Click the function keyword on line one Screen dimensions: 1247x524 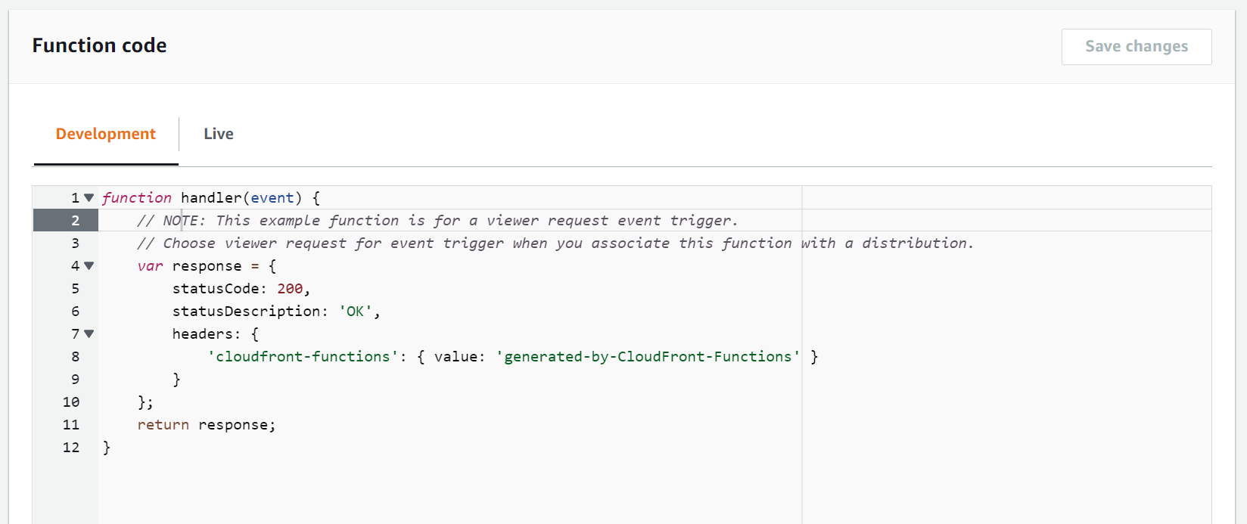[137, 198]
